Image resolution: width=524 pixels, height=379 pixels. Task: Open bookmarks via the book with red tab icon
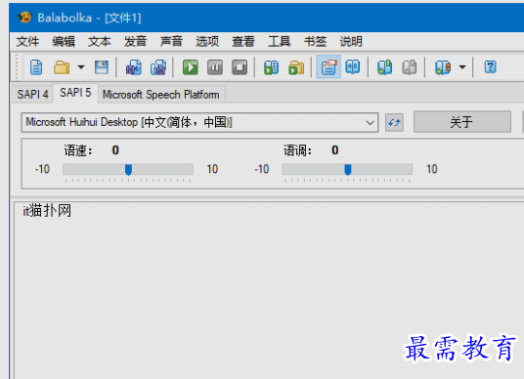tap(443, 67)
